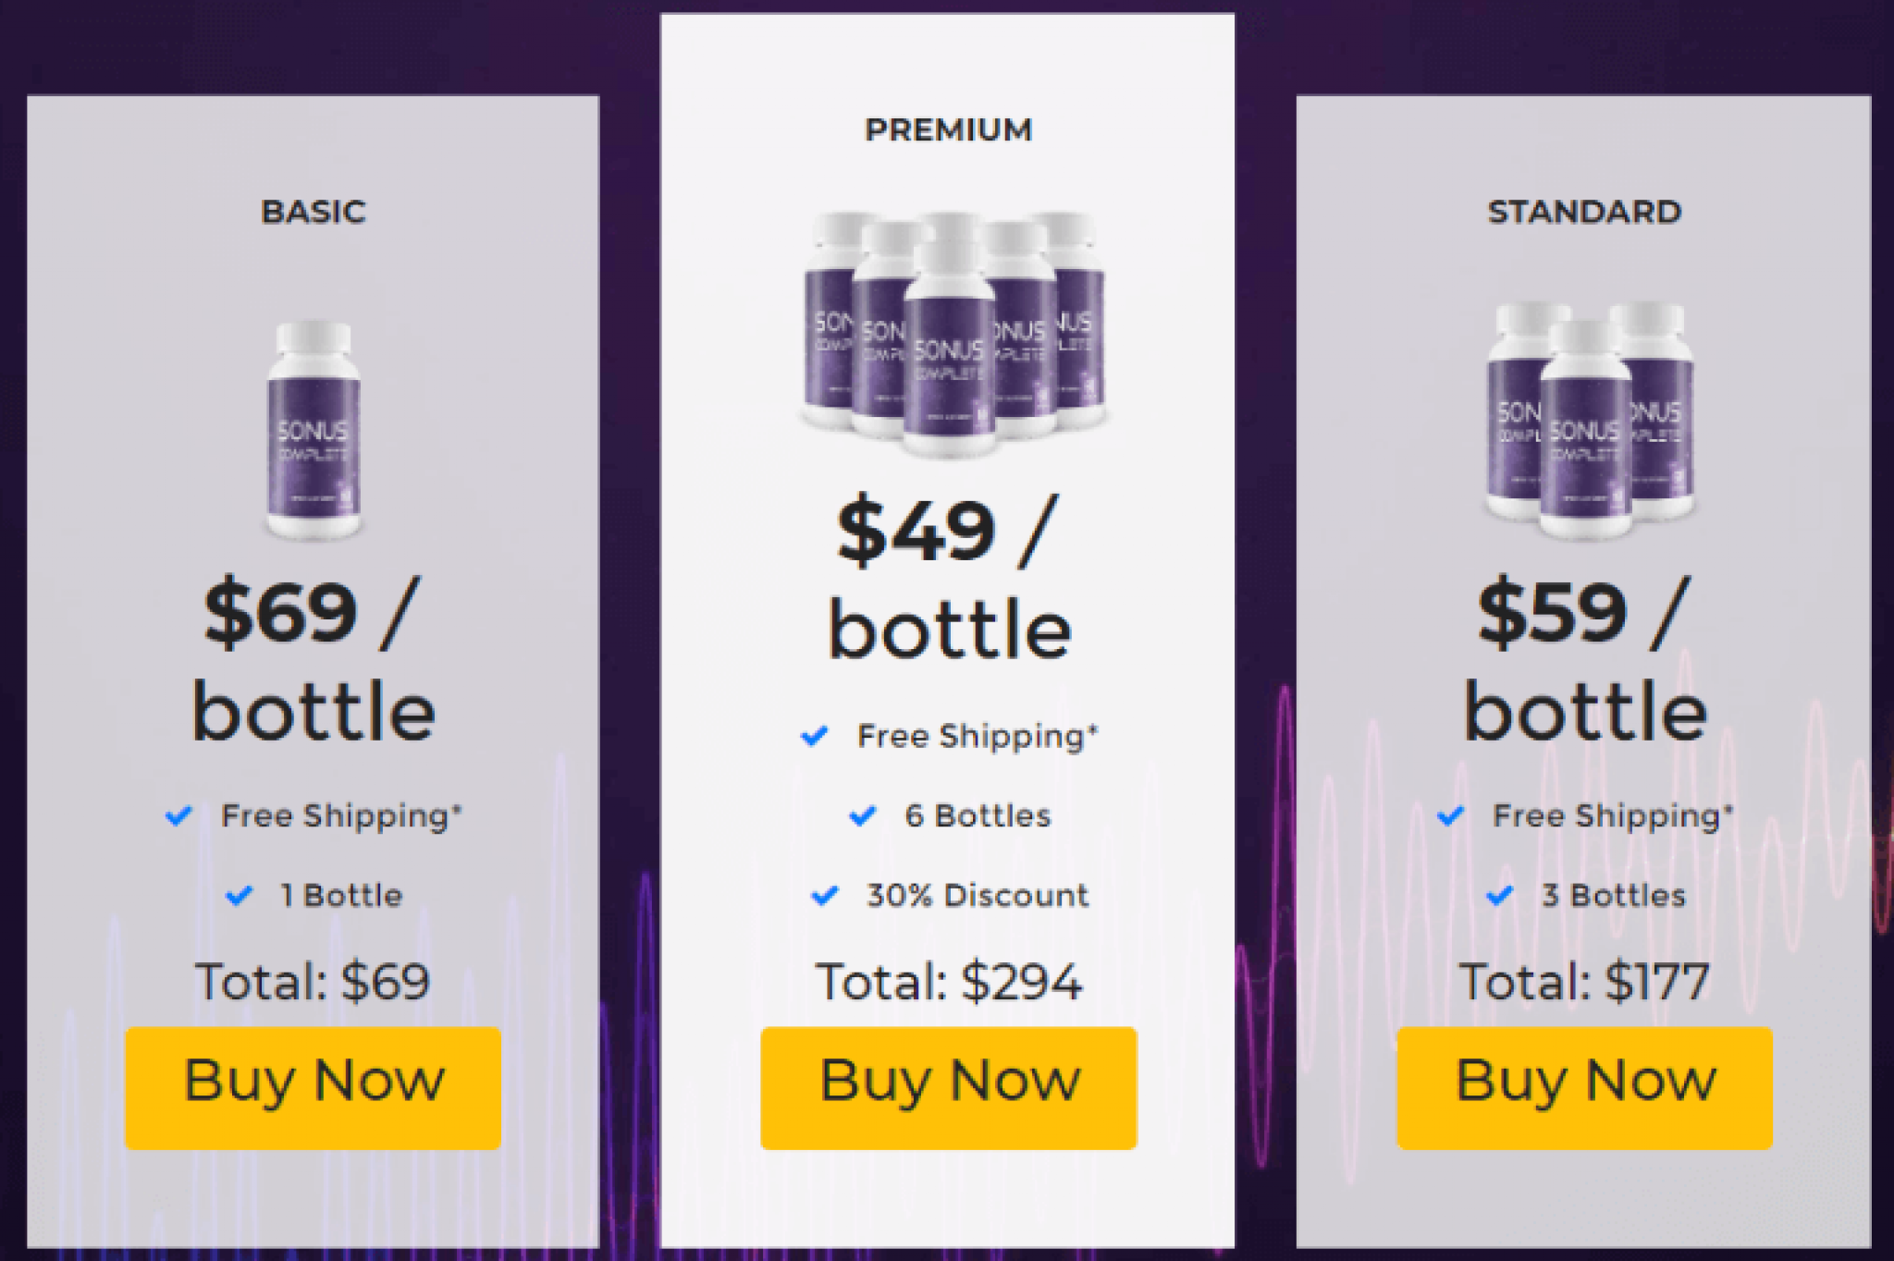Click the checkmark next to Standard Free Shipping
1894x1261 pixels.
pos(1451,814)
